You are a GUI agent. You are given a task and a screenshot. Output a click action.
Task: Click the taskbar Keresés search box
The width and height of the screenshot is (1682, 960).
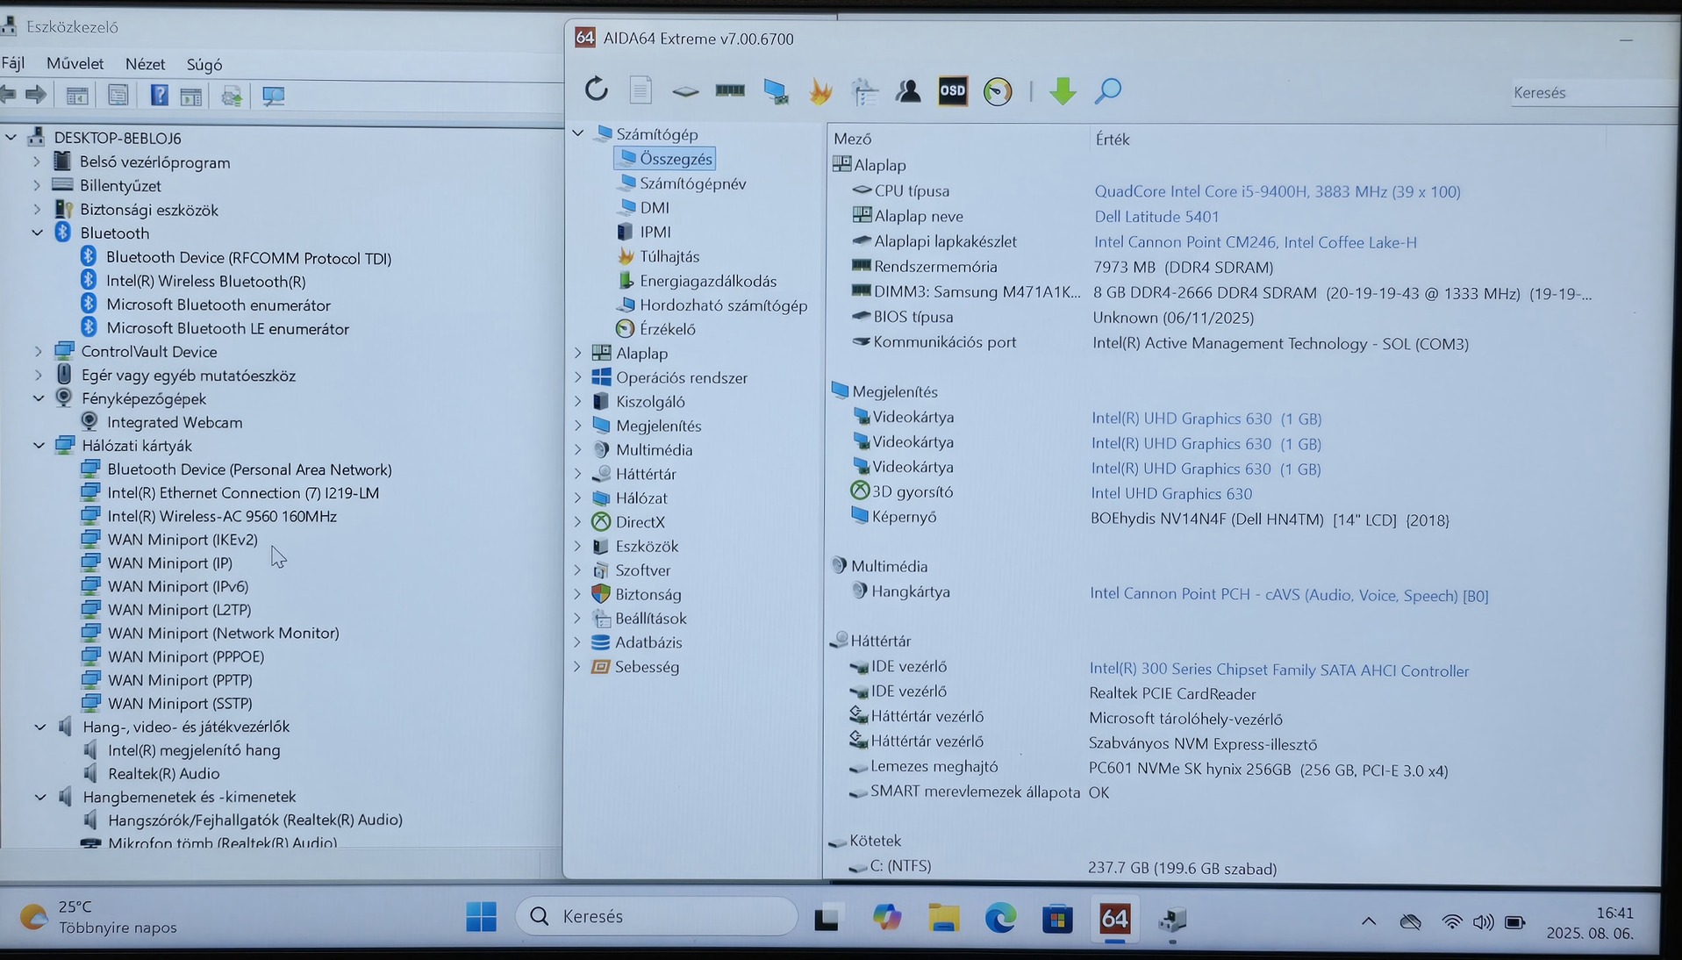[656, 916]
